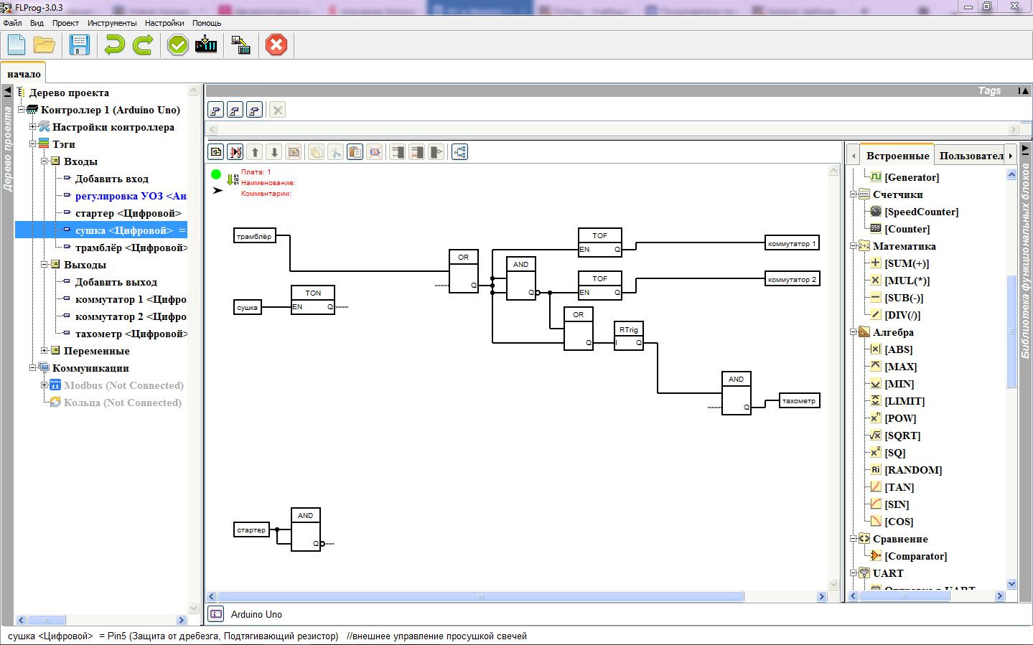Collapse the project tree panel with the arrow

coord(8,91)
